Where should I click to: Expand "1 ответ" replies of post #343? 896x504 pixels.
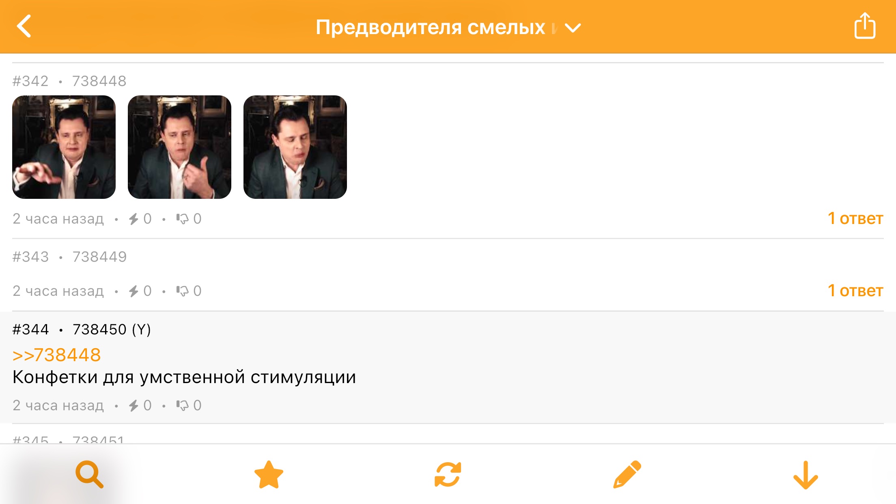pos(855,291)
